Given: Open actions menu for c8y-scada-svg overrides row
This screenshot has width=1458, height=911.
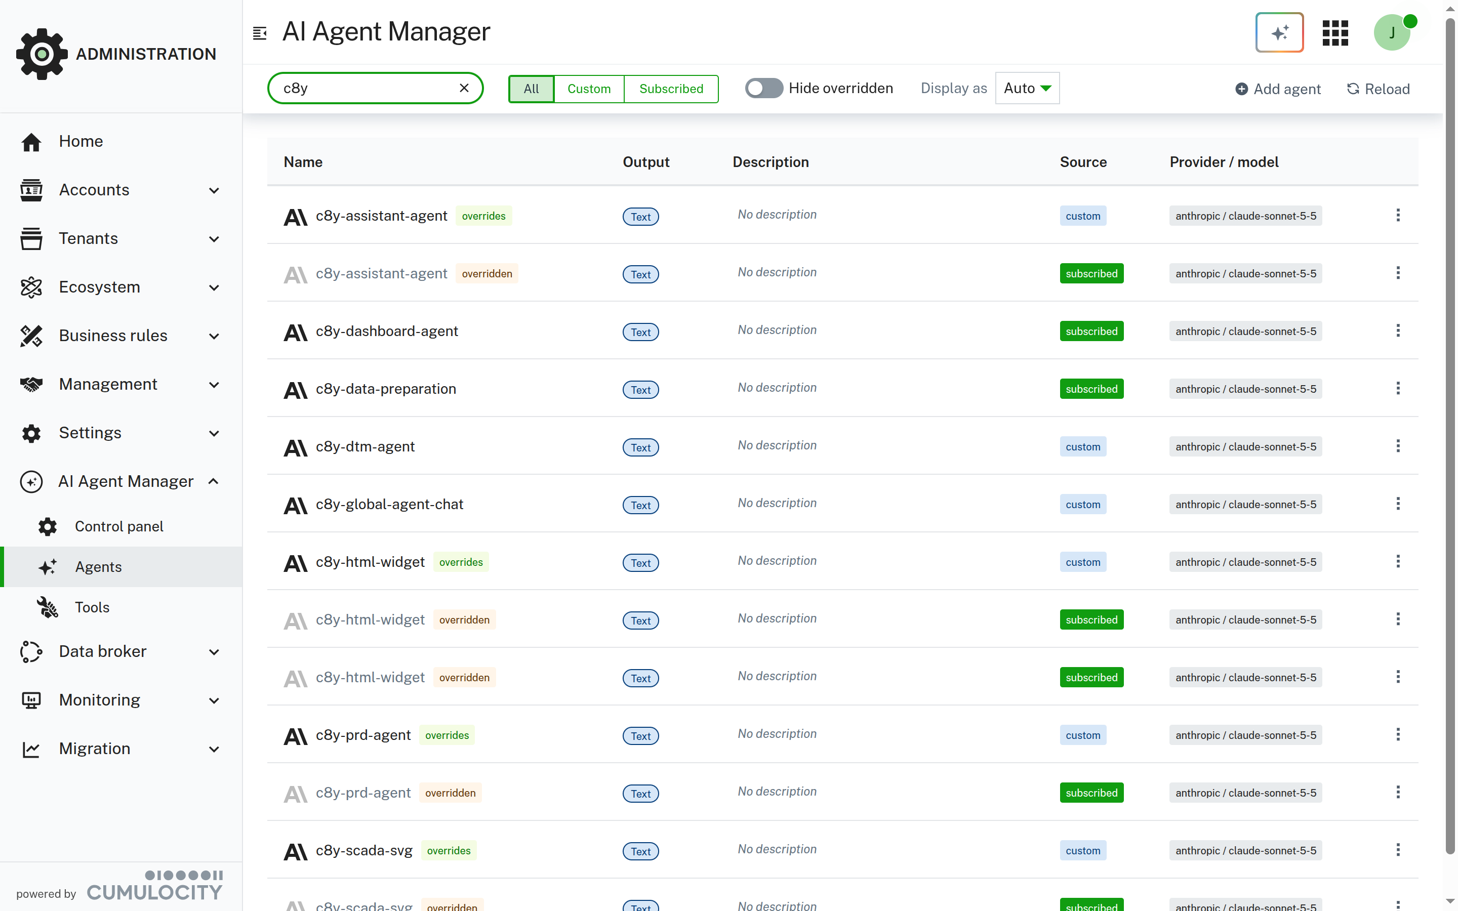Looking at the screenshot, I should point(1398,850).
